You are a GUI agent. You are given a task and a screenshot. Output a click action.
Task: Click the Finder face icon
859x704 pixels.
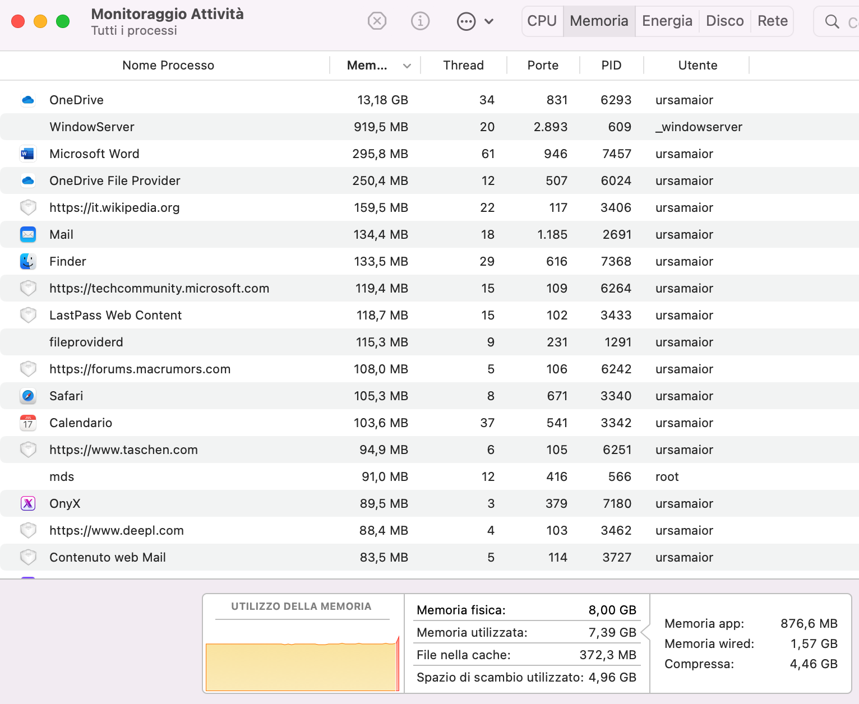click(x=28, y=261)
